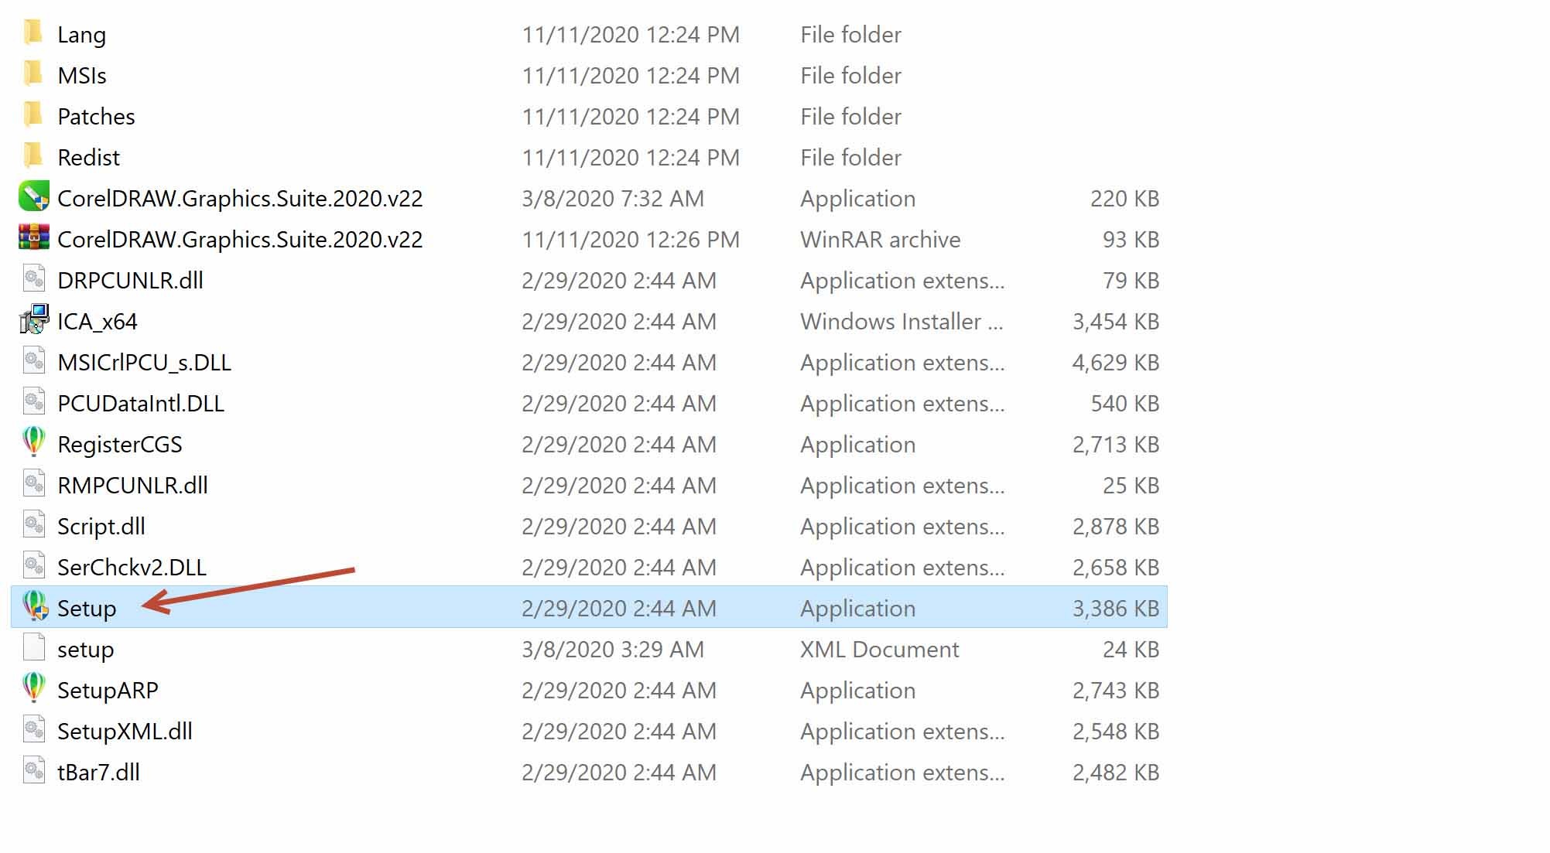Viewport: 1550px width, 853px height.
Task: Select the tBar7.dll file name
Action: pos(98,772)
